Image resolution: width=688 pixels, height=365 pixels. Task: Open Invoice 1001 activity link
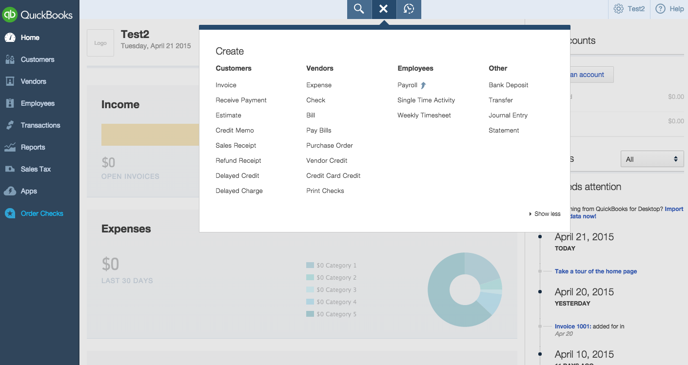573,327
